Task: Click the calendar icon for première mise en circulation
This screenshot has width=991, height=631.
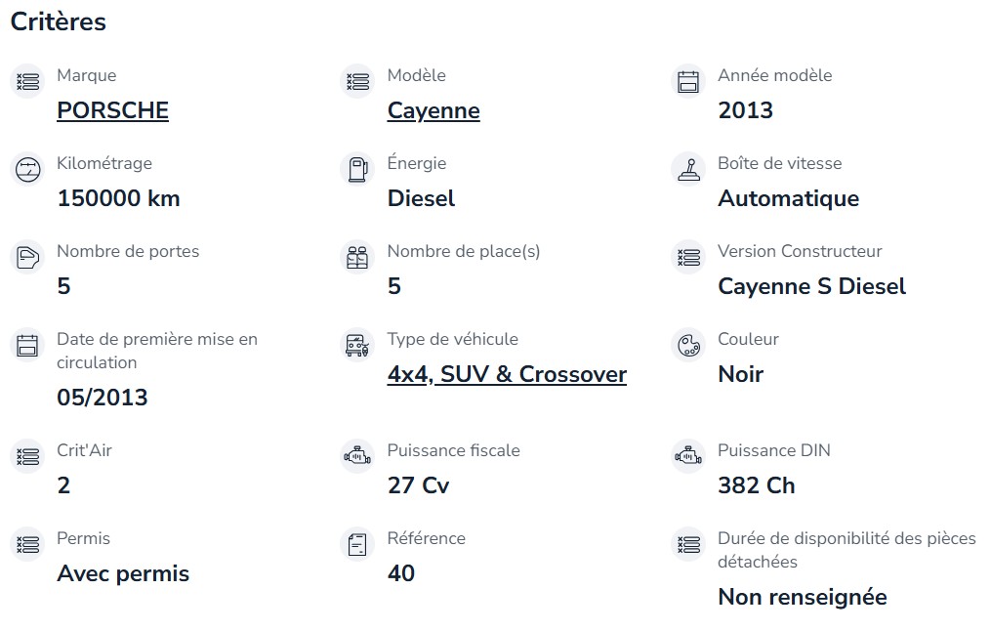Action: click(x=27, y=345)
